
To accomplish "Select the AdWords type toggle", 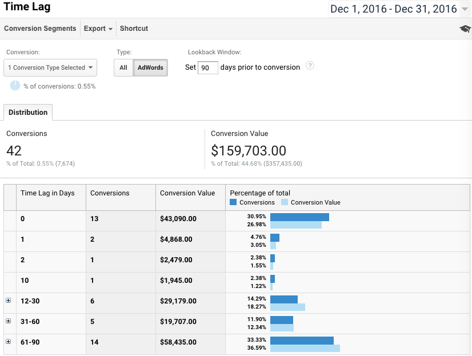I will (x=150, y=67).
